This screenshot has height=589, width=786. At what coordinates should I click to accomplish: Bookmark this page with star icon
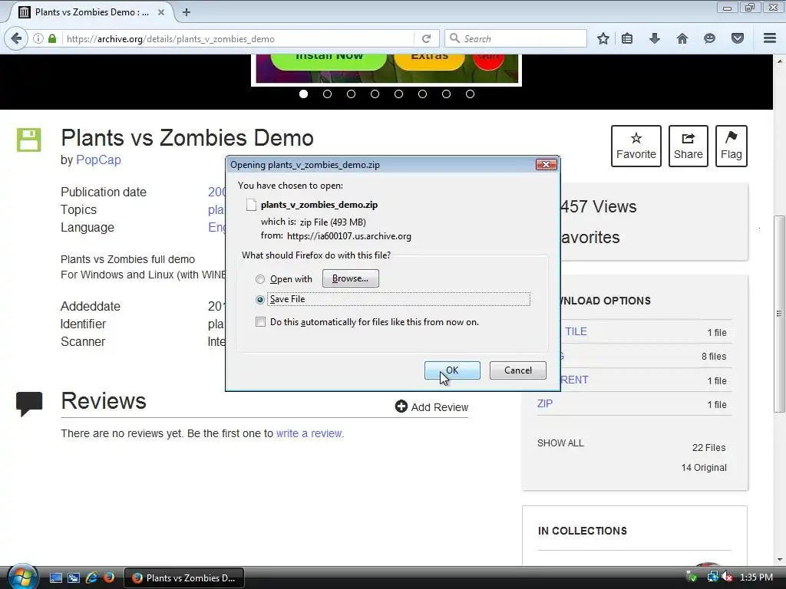pyautogui.click(x=603, y=38)
